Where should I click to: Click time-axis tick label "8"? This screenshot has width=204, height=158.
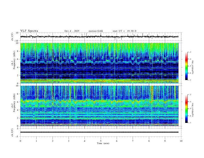pos(149,141)
